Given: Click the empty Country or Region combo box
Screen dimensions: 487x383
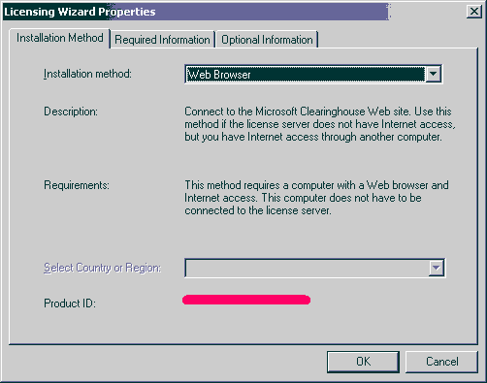Looking at the screenshot, I should click(x=314, y=268).
